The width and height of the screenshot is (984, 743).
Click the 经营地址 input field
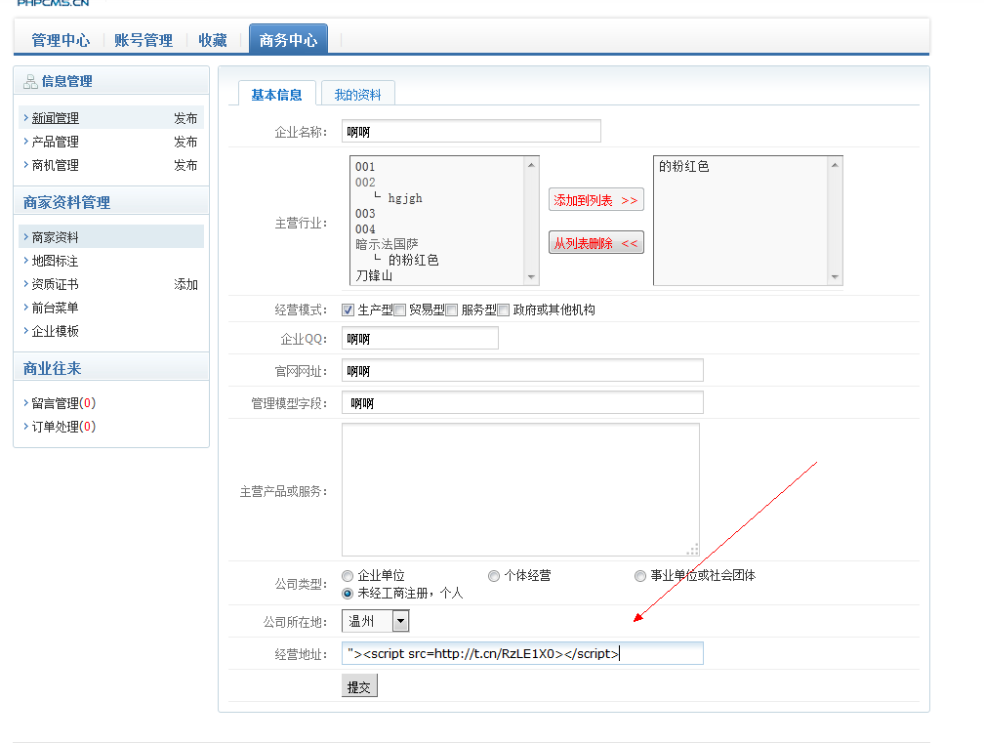click(x=522, y=653)
